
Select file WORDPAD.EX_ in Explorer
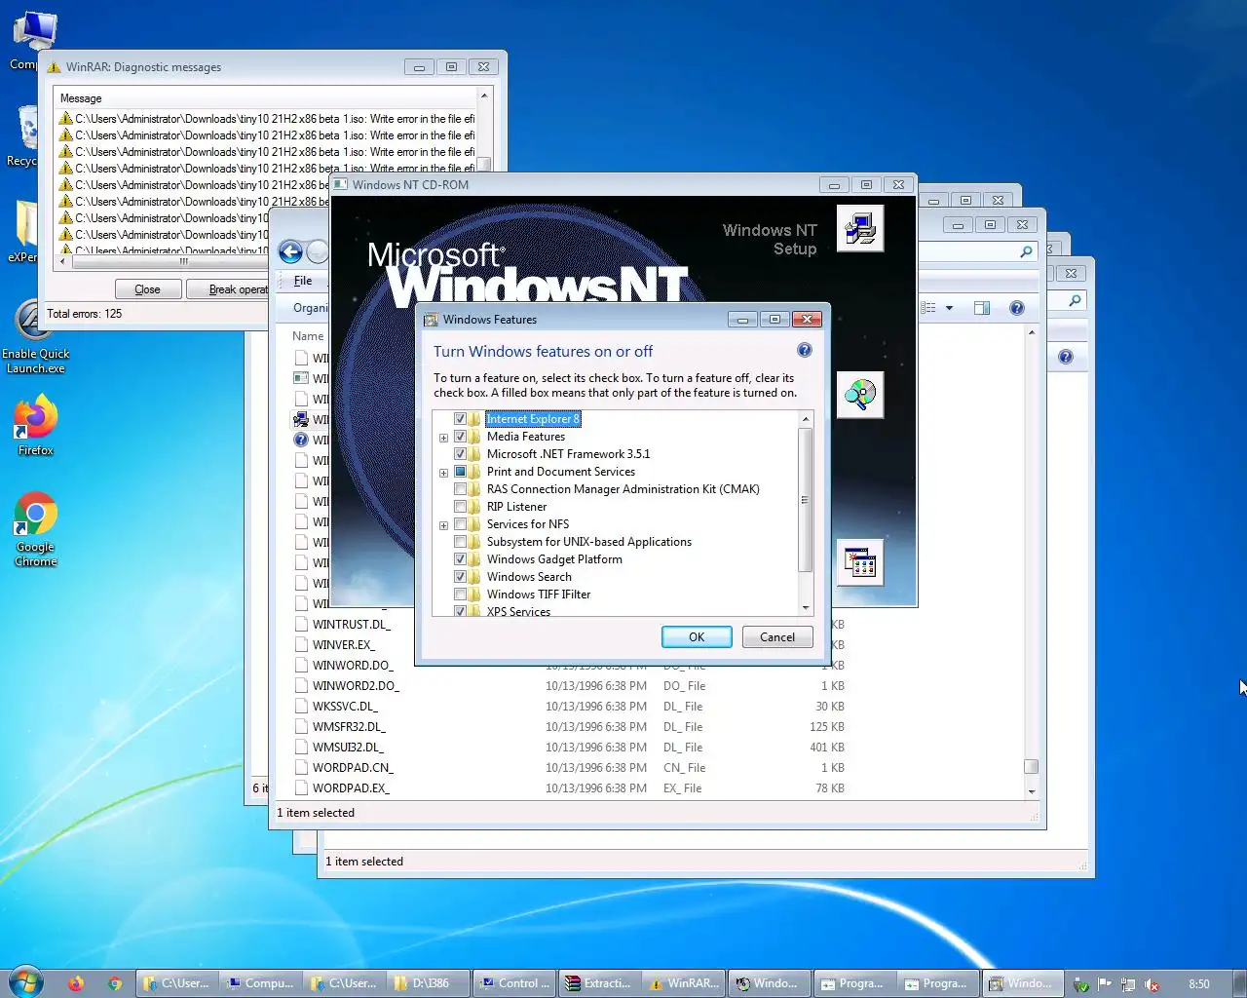(x=351, y=788)
